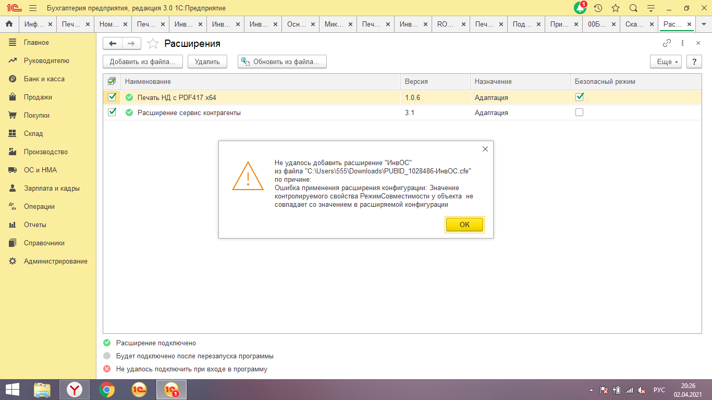Open the service menu dropdown in title bar
The width and height of the screenshot is (712, 400).
650,8
